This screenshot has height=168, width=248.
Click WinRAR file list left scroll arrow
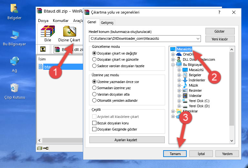click(x=40, y=140)
